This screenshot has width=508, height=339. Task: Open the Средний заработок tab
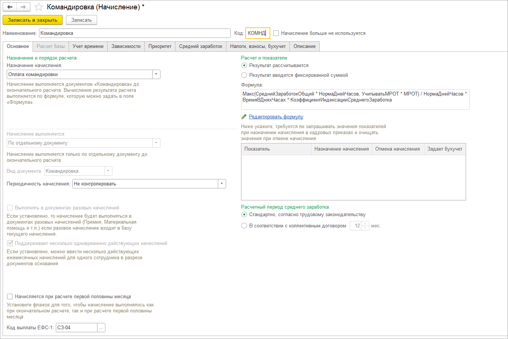[201, 46]
